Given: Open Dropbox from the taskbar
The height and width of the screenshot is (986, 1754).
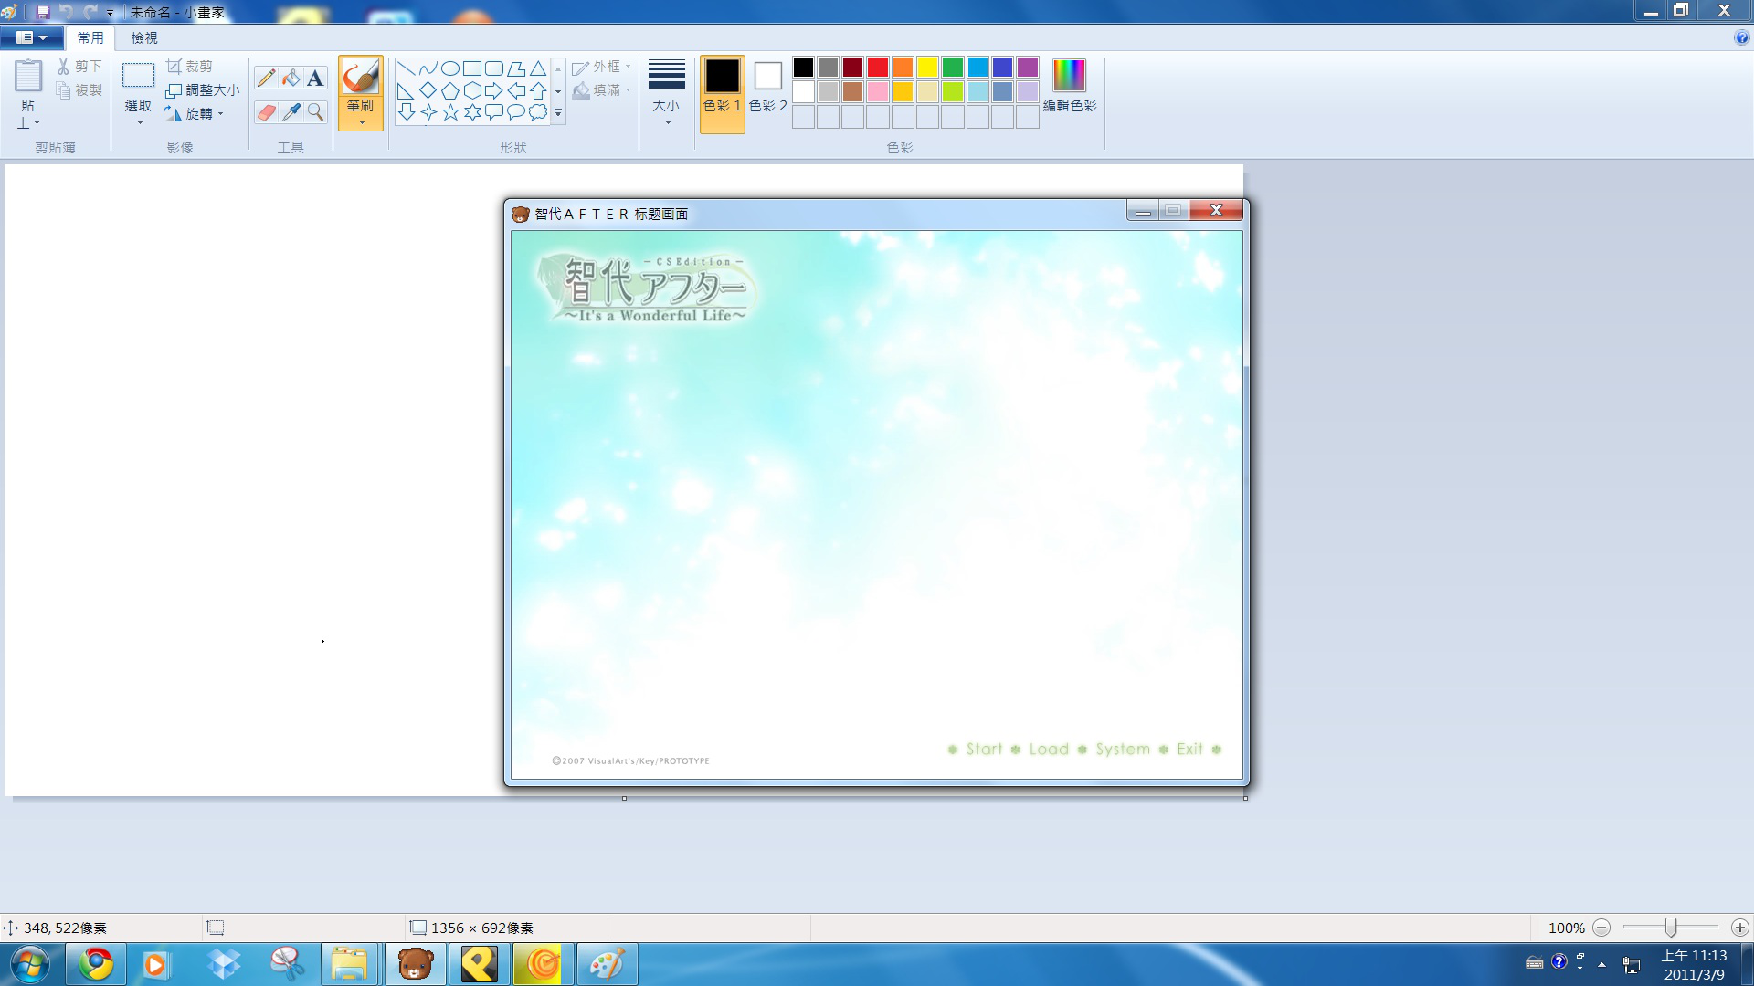Looking at the screenshot, I should [x=224, y=964].
